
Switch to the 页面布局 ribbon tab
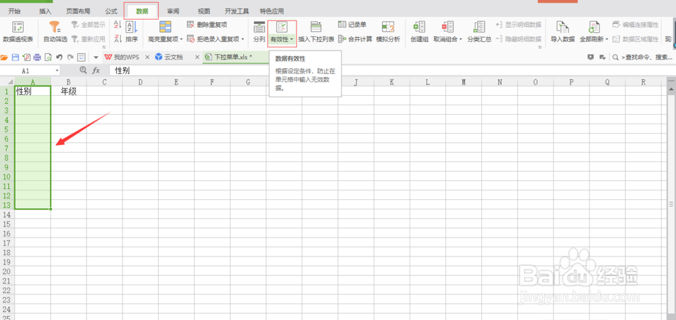point(78,11)
